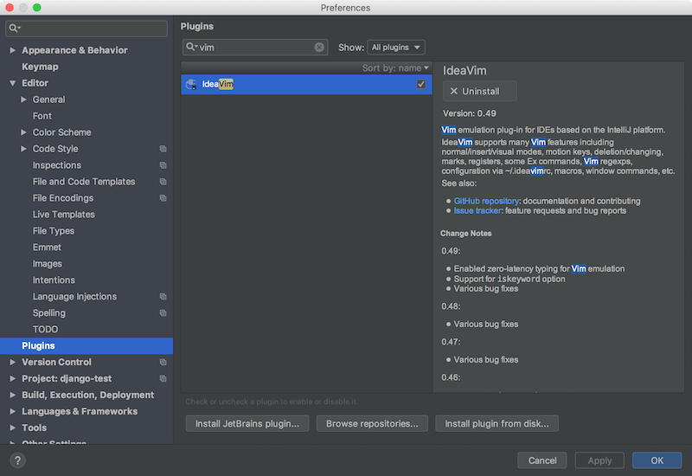Expand Appearance & Behavior section

coord(13,50)
